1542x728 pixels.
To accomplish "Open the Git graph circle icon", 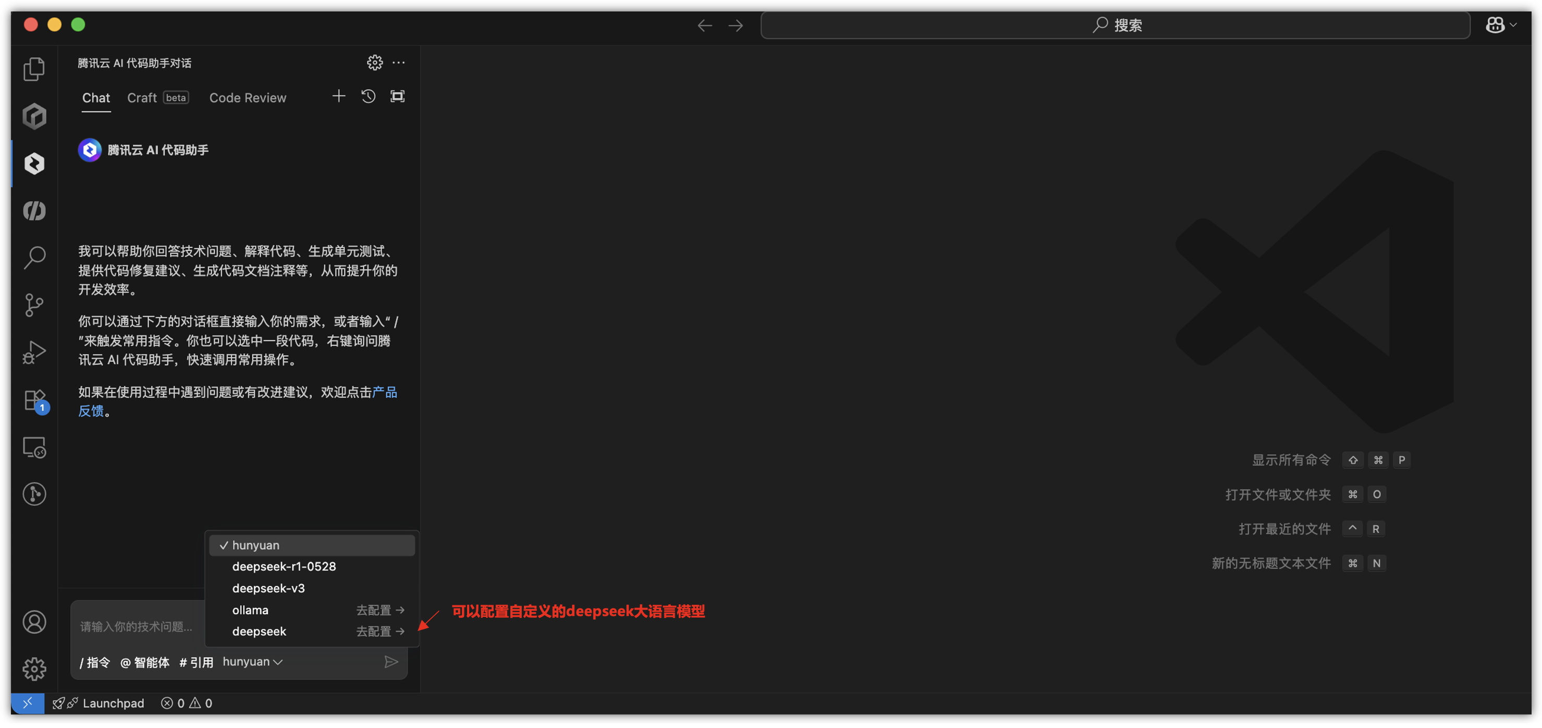I will [34, 494].
